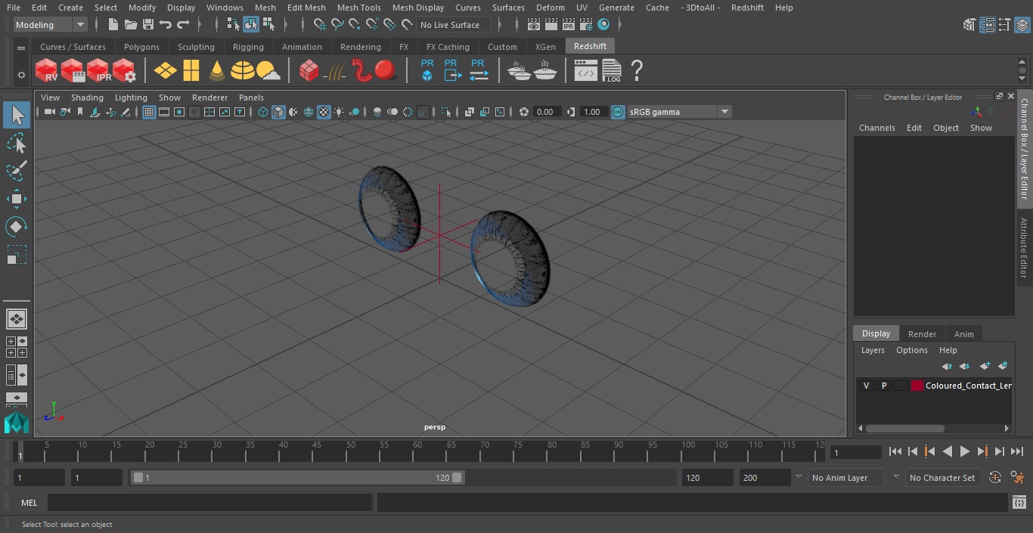Click the Redshift help question mark icon

point(637,71)
